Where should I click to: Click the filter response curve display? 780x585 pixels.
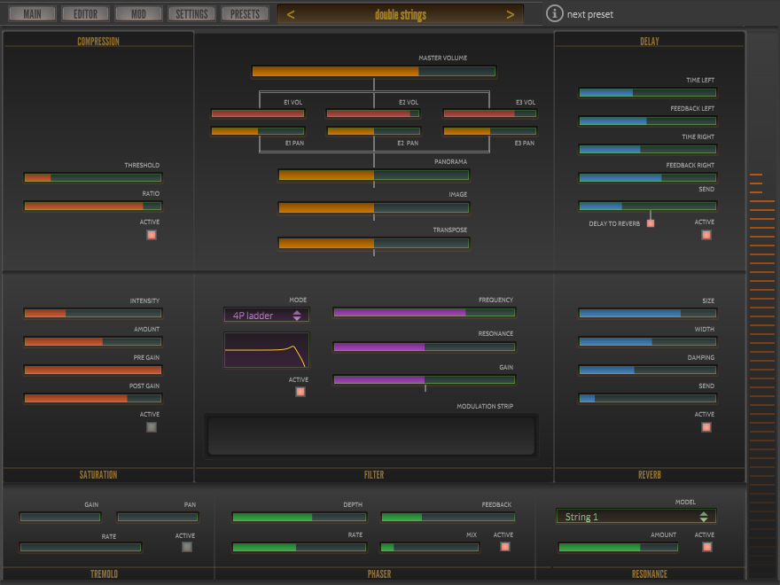tap(267, 350)
